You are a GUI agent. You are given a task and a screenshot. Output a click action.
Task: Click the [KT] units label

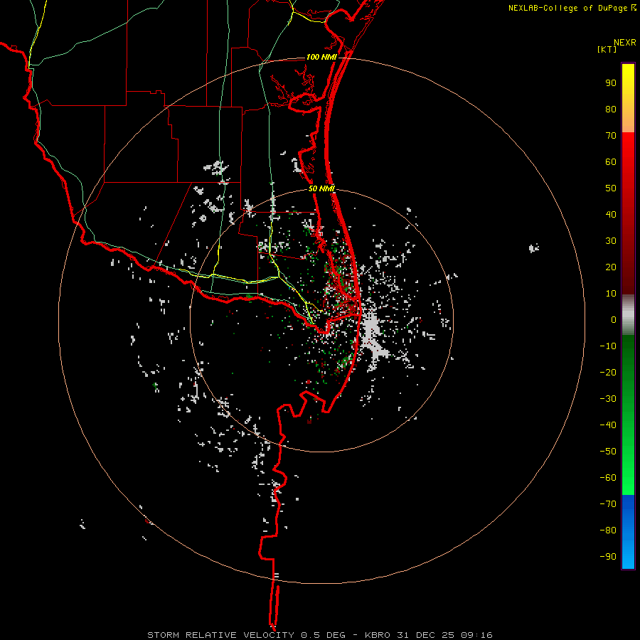pyautogui.click(x=607, y=49)
